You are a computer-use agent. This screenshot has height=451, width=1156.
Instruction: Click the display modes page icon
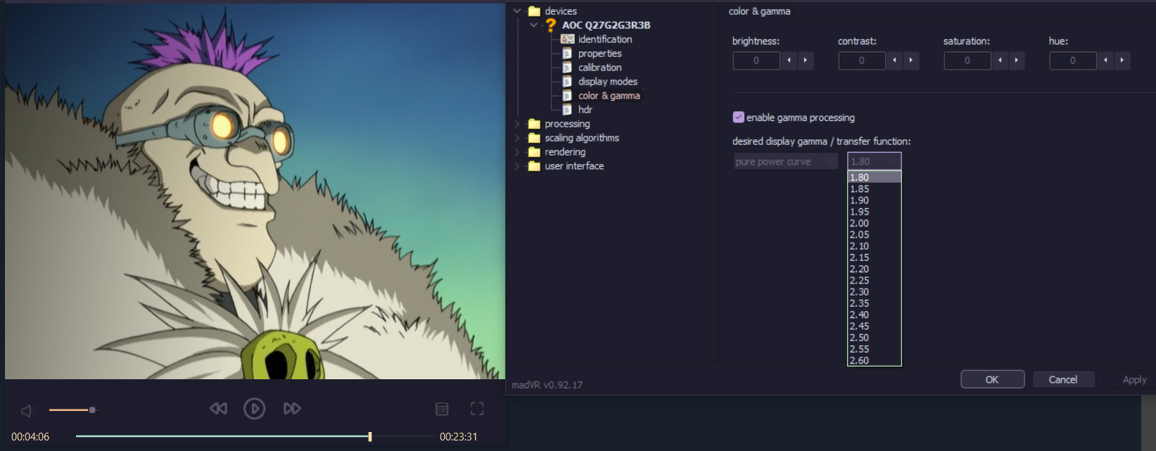567,82
